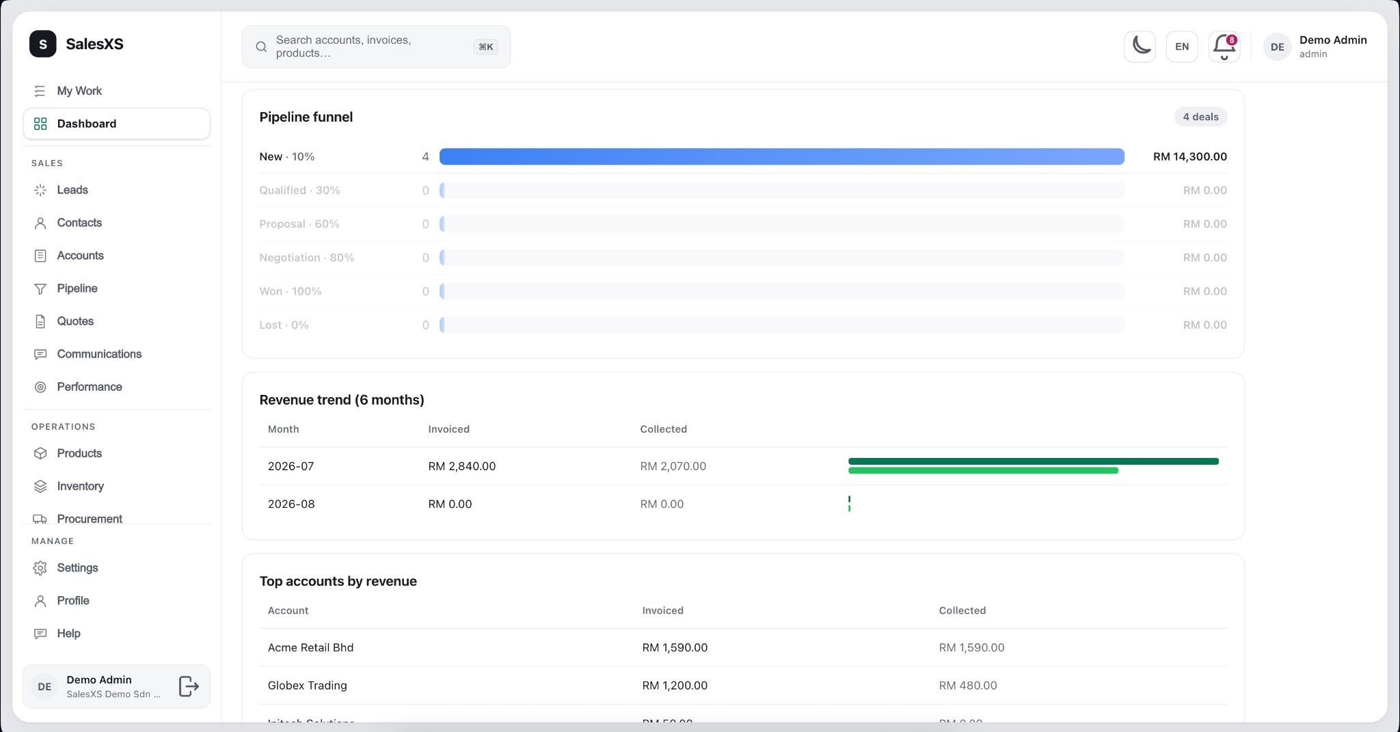Viewport: 1400px width, 732px height.
Task: Click the New · 10% stage label
Action: (x=287, y=157)
